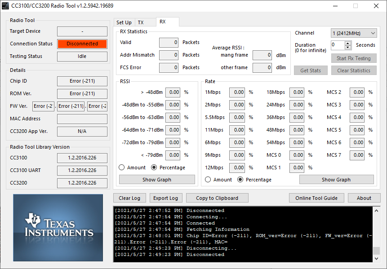Click the MCS 1 rate field
Screen dimensions: 387x269
click(x=297, y=168)
